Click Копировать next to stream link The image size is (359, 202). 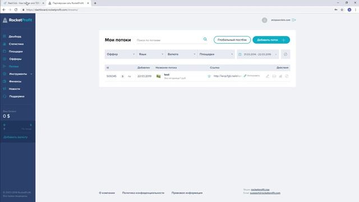(252, 76)
